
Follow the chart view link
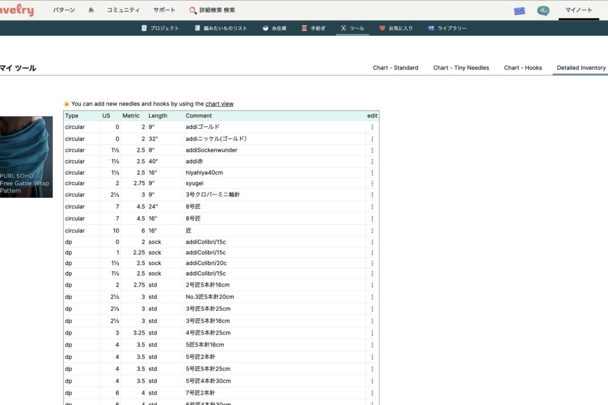tap(219, 104)
